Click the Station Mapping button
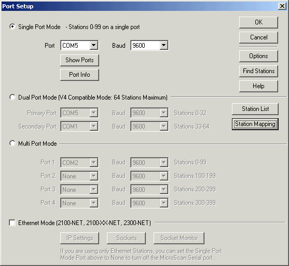This screenshot has height=266, width=289. 255,124
